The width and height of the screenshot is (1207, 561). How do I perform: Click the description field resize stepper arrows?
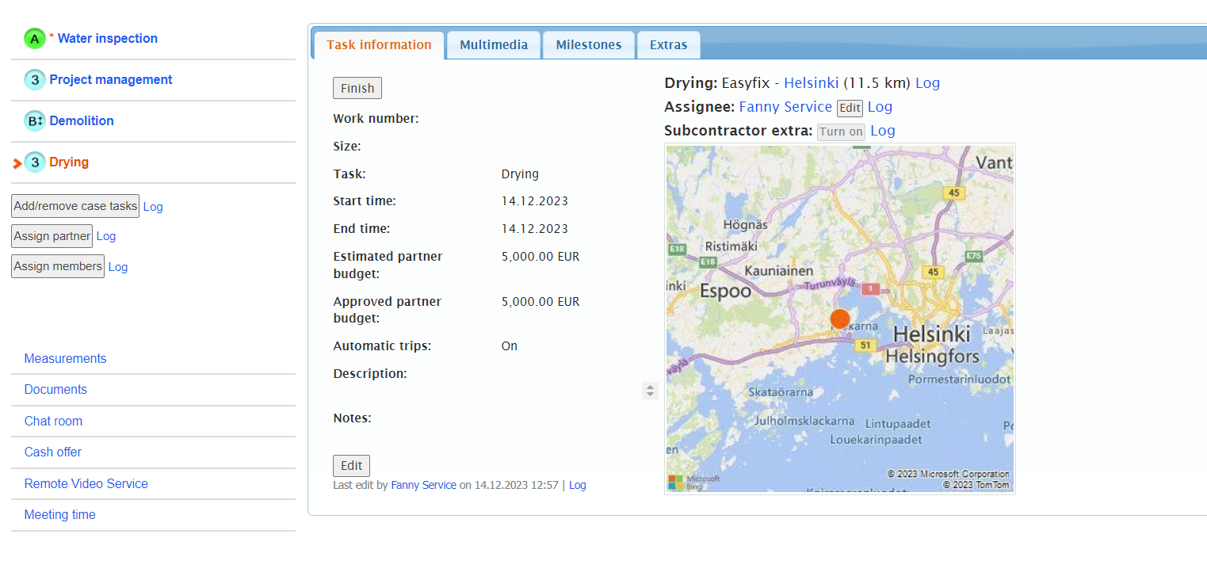tap(650, 390)
